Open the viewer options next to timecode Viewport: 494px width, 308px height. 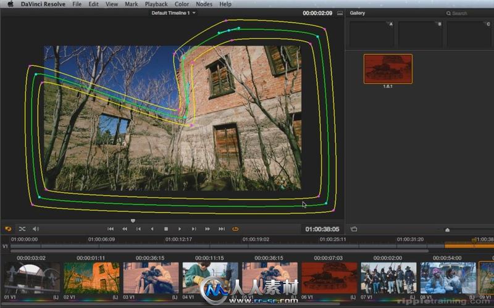[x=340, y=13]
